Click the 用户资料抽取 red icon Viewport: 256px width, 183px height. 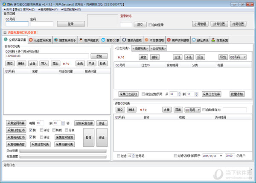(169, 40)
